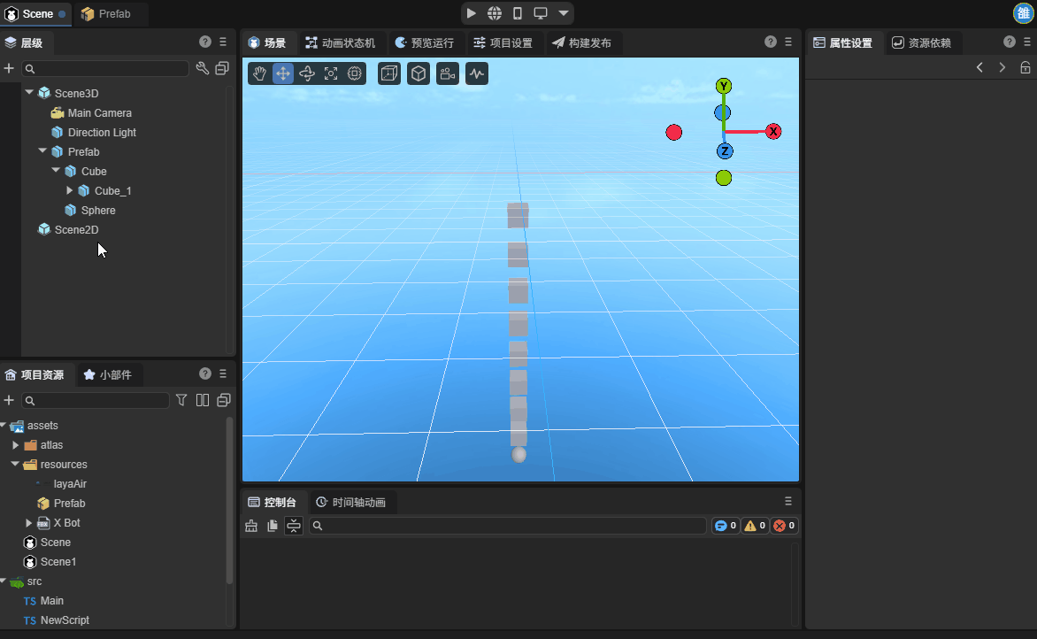This screenshot has height=639, width=1037.
Task: Toggle the 2D/3D view cube button
Action: [x=419, y=73]
